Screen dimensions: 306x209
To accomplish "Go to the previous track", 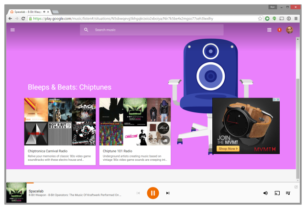I will tap(138, 193).
